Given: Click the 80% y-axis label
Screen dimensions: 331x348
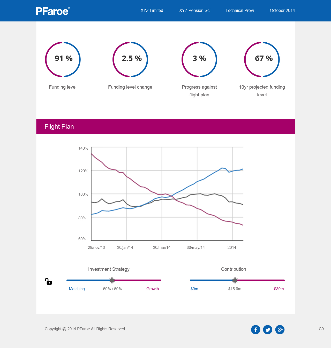Looking at the screenshot, I should pos(82,218).
